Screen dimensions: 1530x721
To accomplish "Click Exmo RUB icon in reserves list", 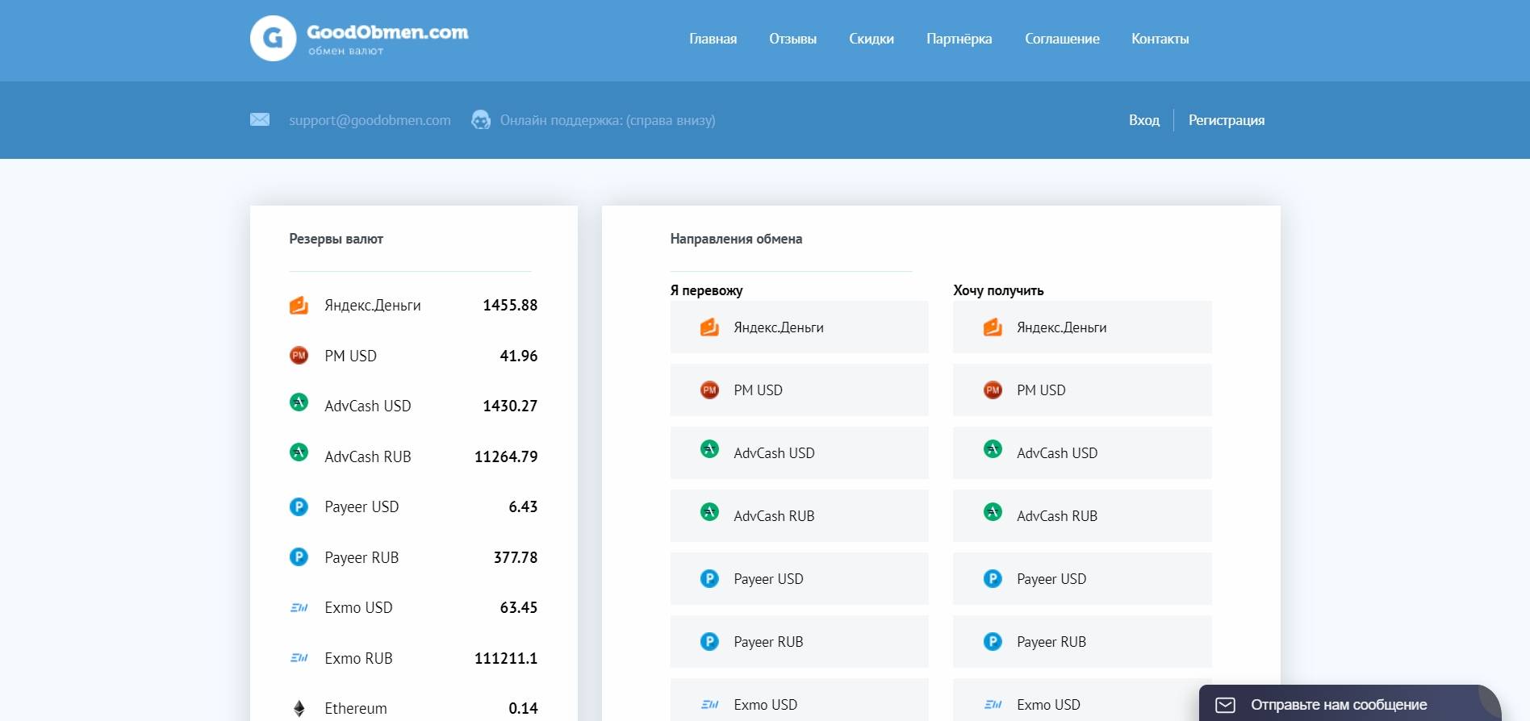I will 299,658.
